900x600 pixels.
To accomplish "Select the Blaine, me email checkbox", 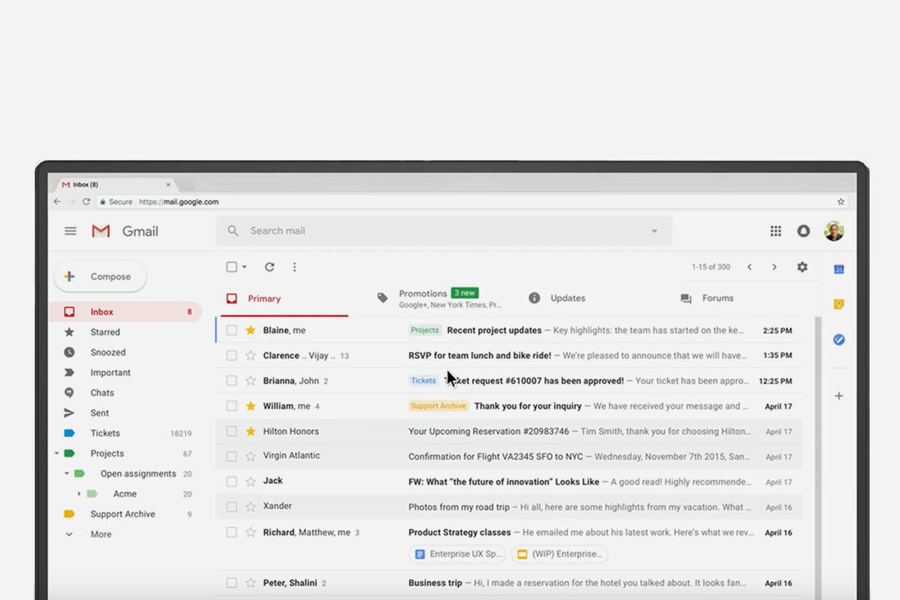I will pos(232,330).
